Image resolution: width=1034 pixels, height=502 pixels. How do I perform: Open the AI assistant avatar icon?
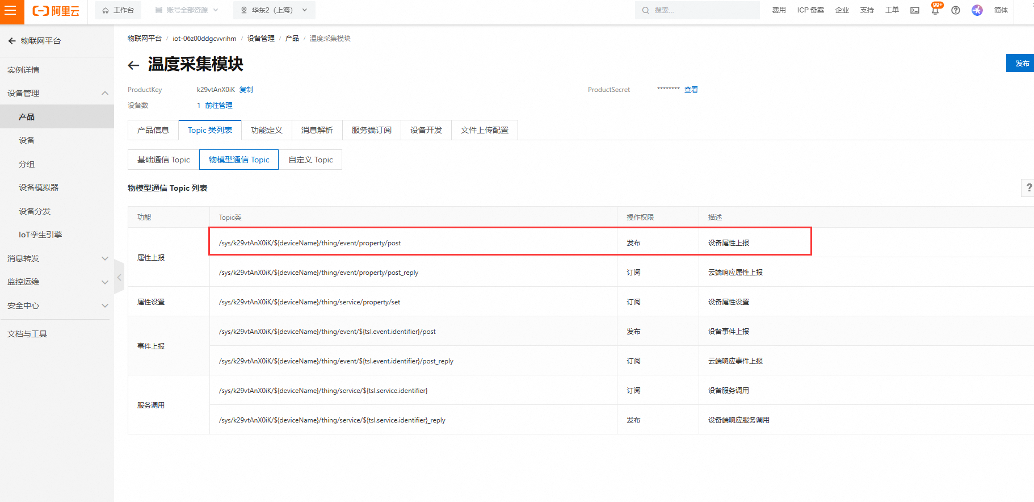point(977,10)
